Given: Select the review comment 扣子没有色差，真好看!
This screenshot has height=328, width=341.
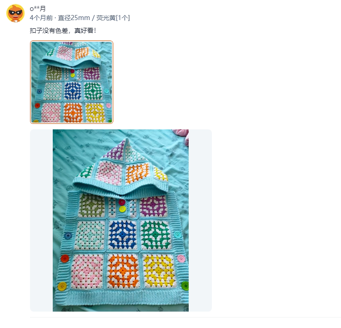Looking at the screenshot, I should 63,31.
